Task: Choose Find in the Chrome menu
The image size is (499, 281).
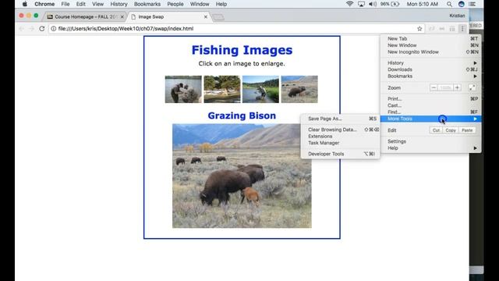Action: coord(431,112)
